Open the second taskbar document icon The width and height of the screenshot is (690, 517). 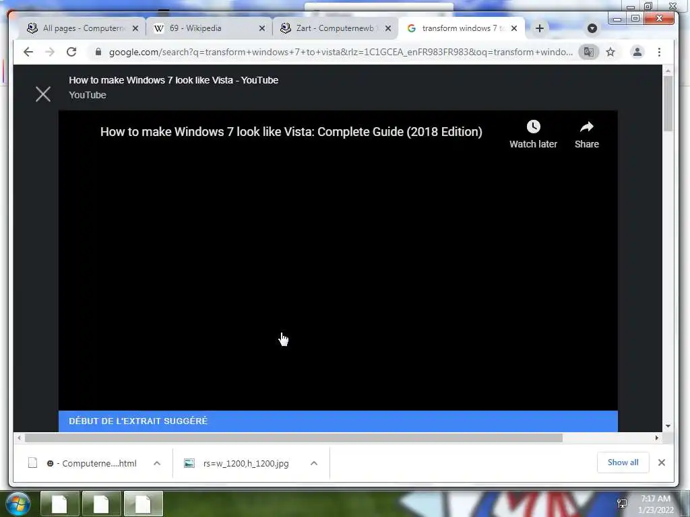(x=102, y=504)
